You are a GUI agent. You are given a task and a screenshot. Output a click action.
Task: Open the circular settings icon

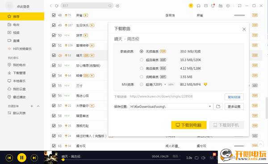pos(228,6)
